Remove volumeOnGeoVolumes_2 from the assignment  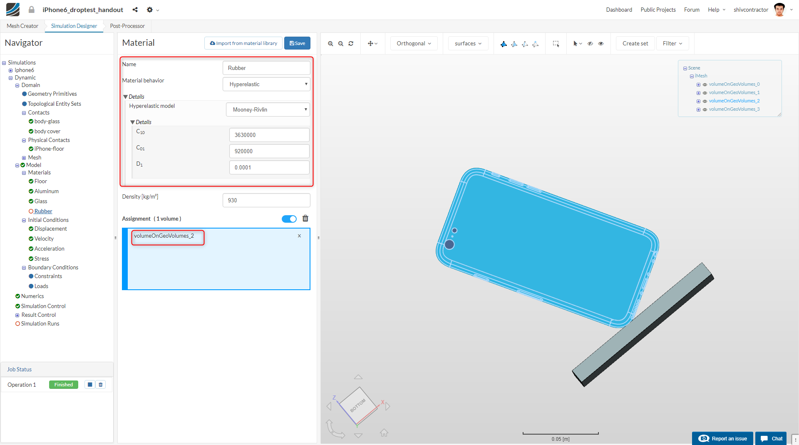tap(299, 236)
